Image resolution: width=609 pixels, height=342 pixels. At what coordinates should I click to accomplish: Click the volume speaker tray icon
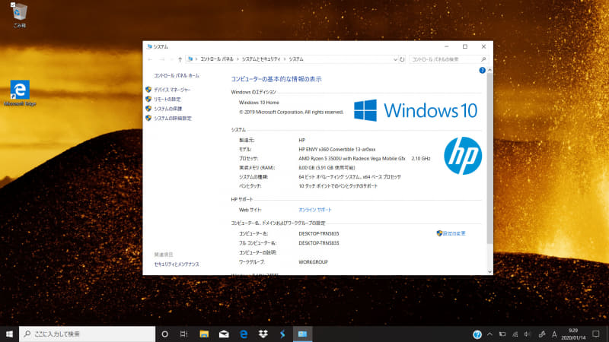tap(528, 334)
